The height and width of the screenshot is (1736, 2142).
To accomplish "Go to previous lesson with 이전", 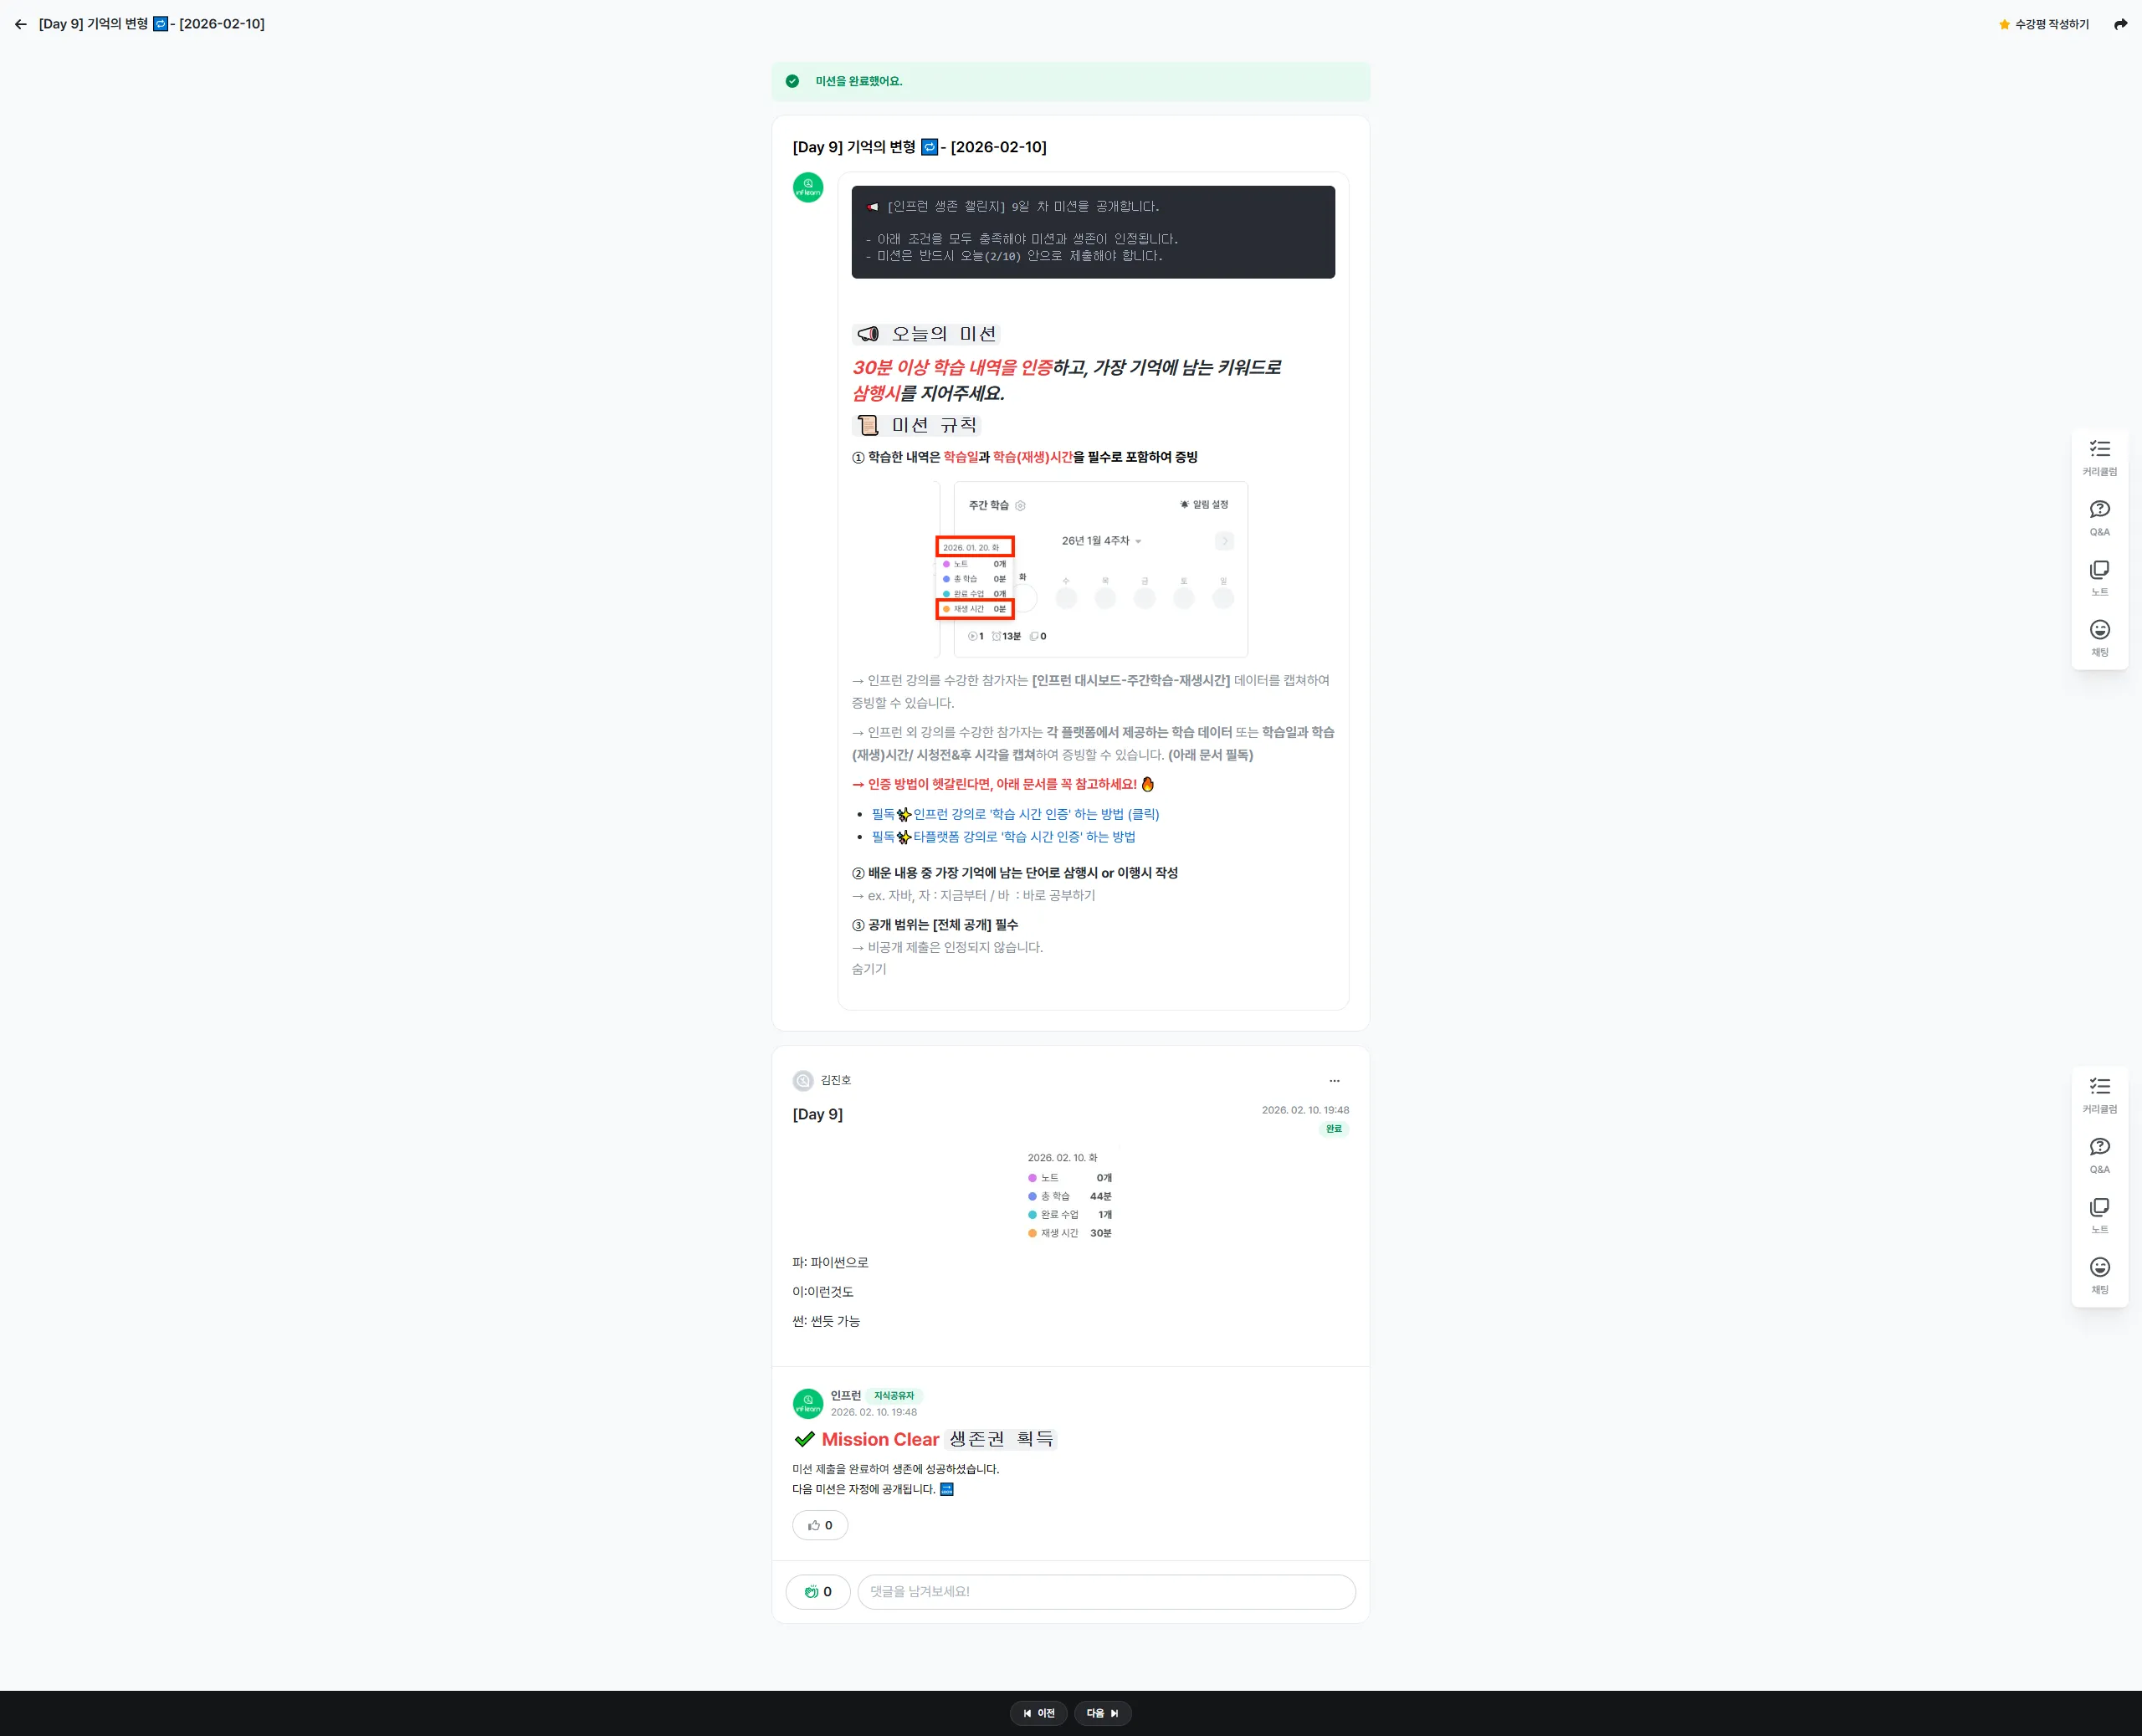I will click(x=1038, y=1713).
